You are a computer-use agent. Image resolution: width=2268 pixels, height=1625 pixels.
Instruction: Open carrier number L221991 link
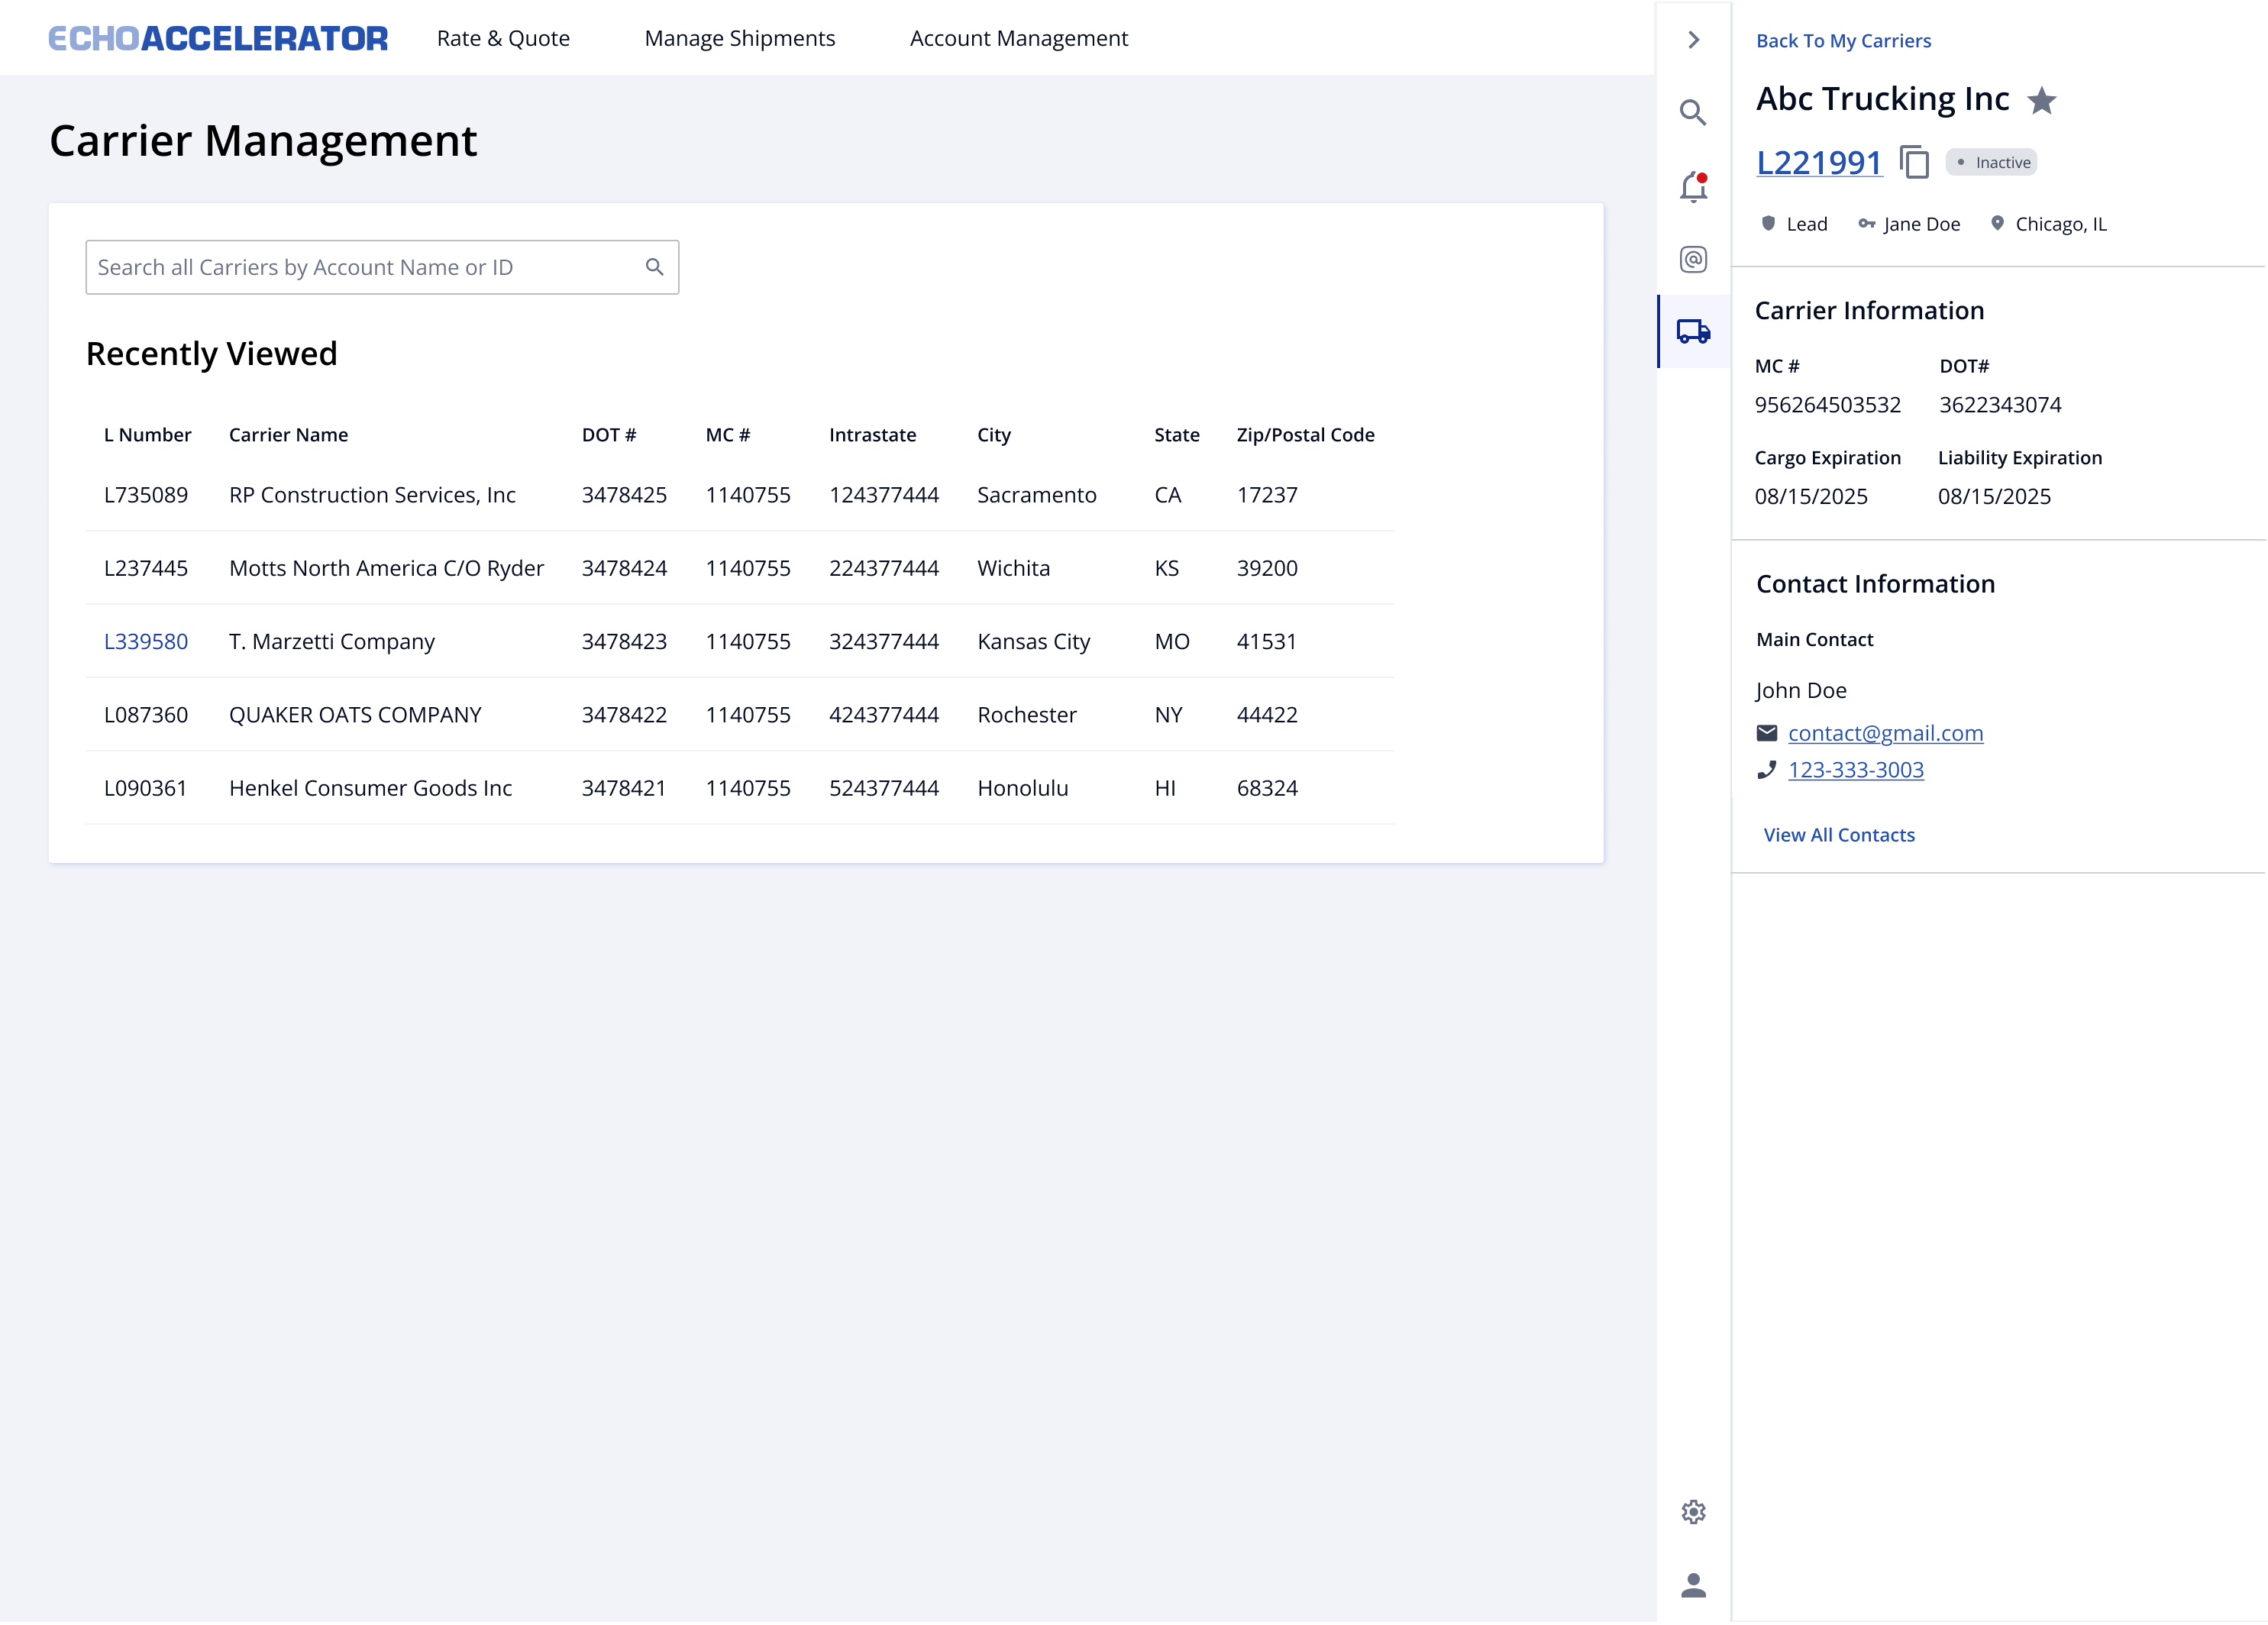pos(1819,162)
